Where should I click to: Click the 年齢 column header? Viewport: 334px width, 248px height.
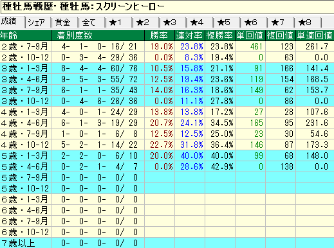point(26,35)
